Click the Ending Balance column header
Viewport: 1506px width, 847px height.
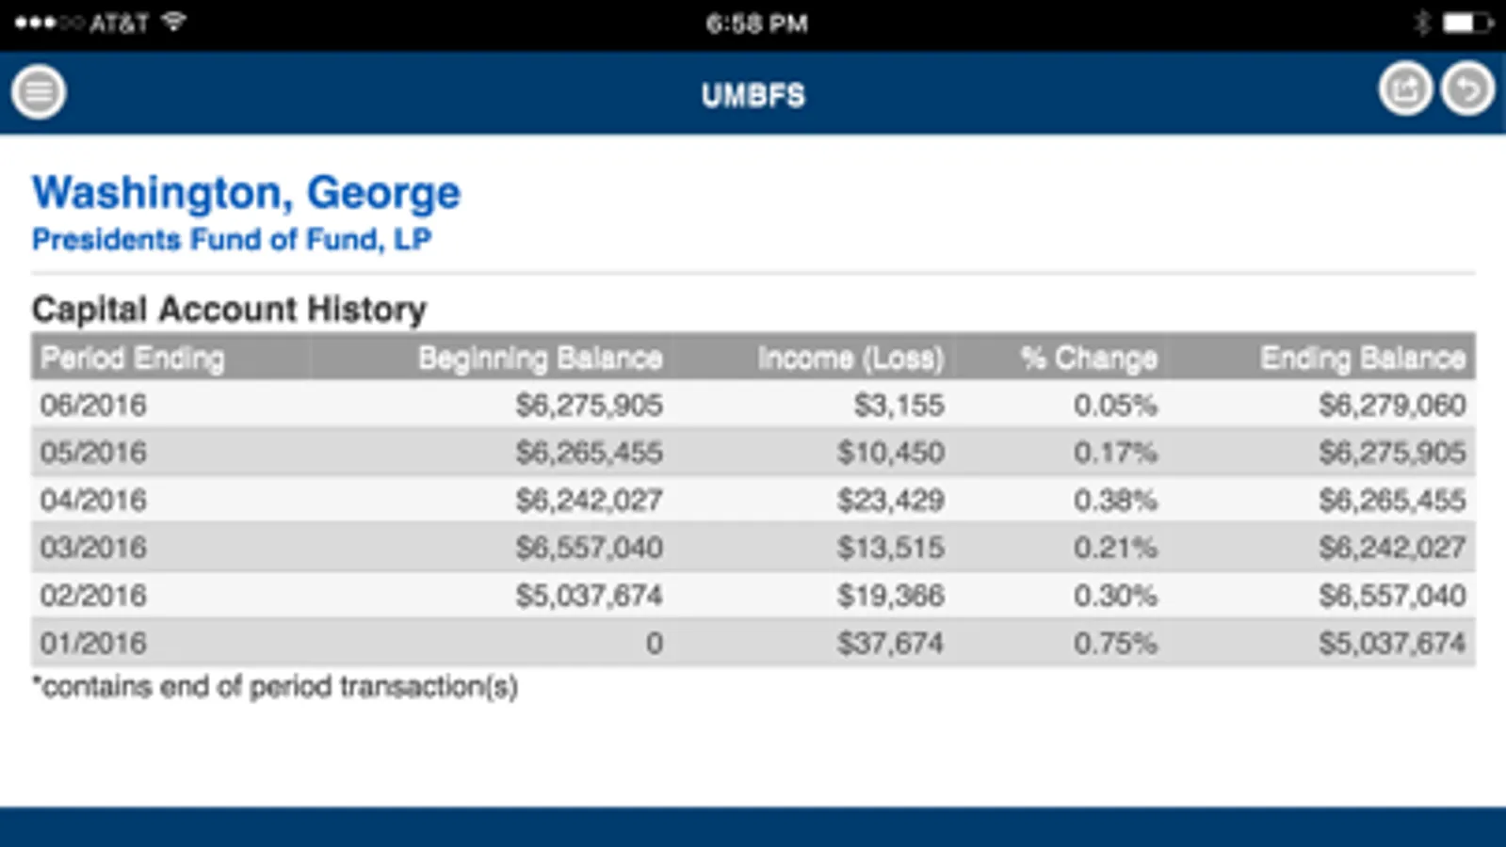1362,358
